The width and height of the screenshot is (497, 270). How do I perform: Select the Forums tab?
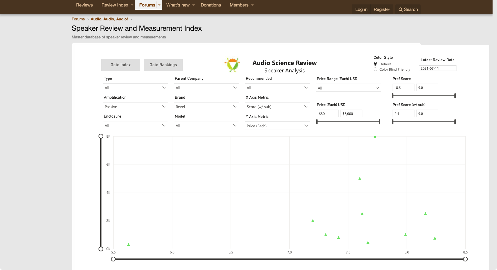point(147,5)
